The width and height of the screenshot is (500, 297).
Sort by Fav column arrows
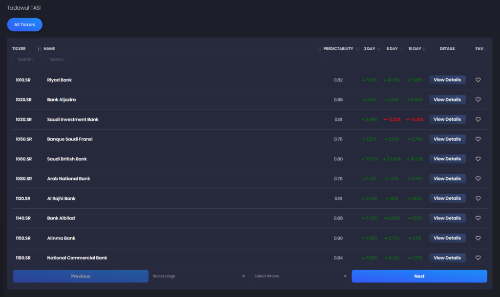pos(485,49)
